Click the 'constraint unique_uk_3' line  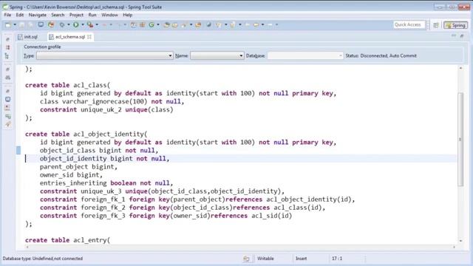pyautogui.click(x=162, y=191)
